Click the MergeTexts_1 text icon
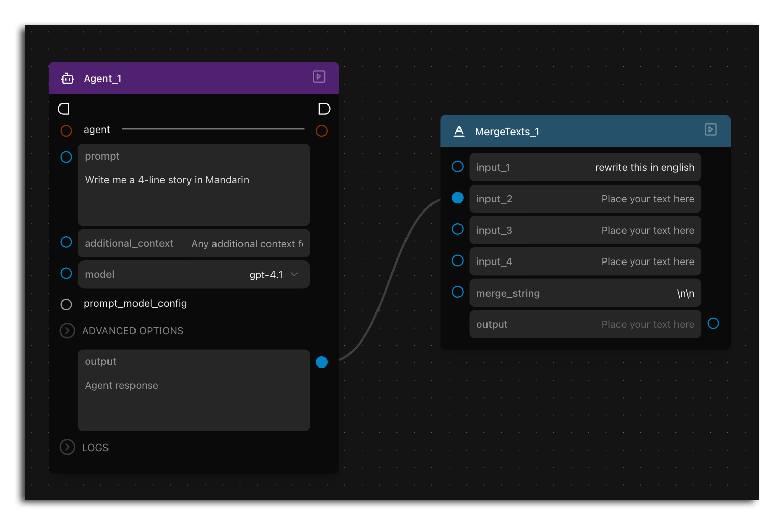Viewport: 784px width, 525px height. coord(459,131)
